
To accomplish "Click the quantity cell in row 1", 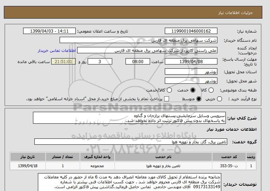I will pos(63,166).
